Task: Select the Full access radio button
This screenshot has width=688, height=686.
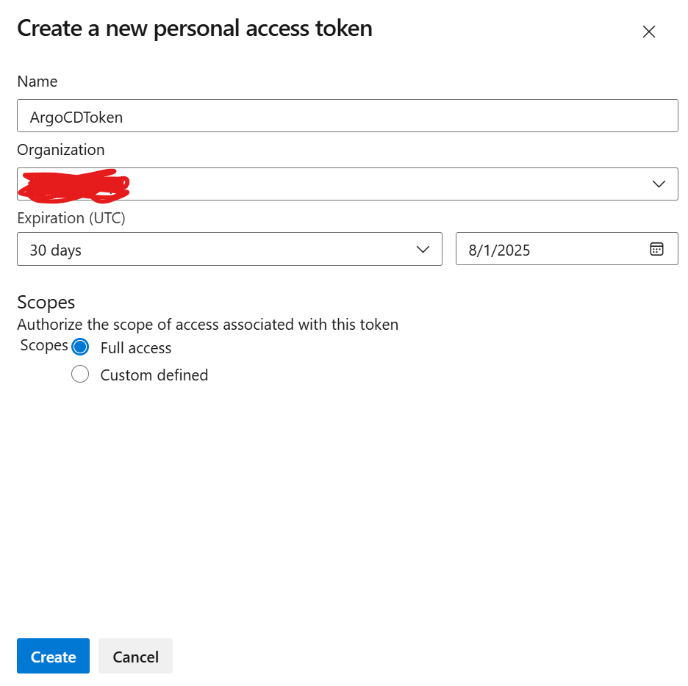Action: point(80,347)
